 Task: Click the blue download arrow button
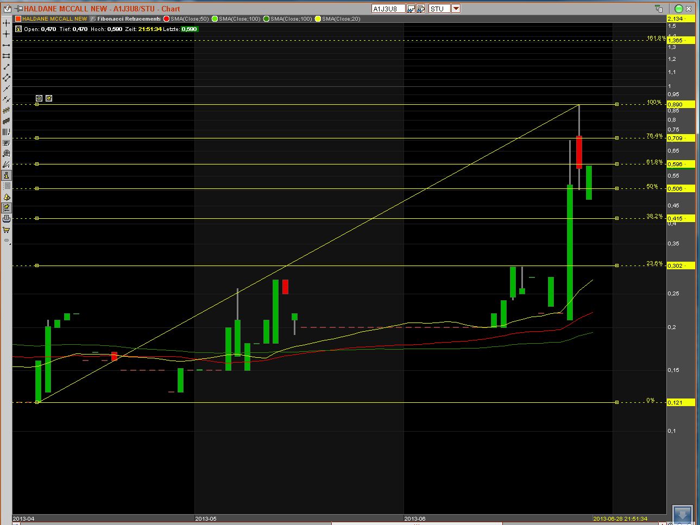pyautogui.click(x=683, y=515)
